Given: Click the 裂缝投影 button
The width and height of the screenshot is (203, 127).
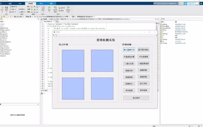Looking at the screenshot, I should [x=144, y=77].
